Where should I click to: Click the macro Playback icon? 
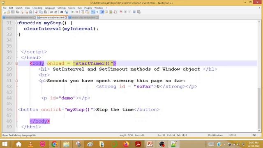[130, 12]
